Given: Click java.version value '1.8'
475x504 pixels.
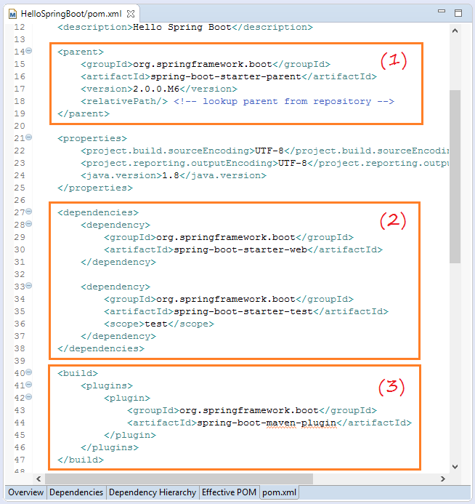Looking at the screenshot, I should coord(171,175).
